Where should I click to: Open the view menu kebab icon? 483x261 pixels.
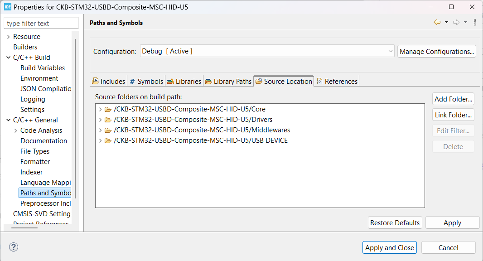[x=475, y=22]
